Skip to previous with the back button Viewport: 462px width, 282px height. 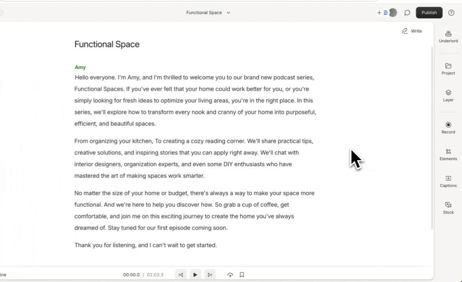[x=181, y=275]
